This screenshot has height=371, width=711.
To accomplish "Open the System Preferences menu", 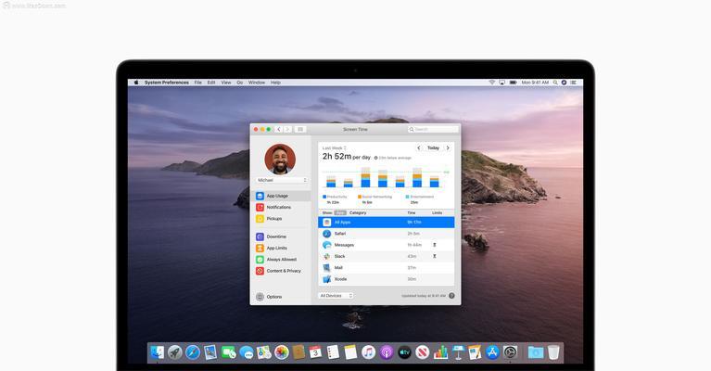I will click(167, 83).
